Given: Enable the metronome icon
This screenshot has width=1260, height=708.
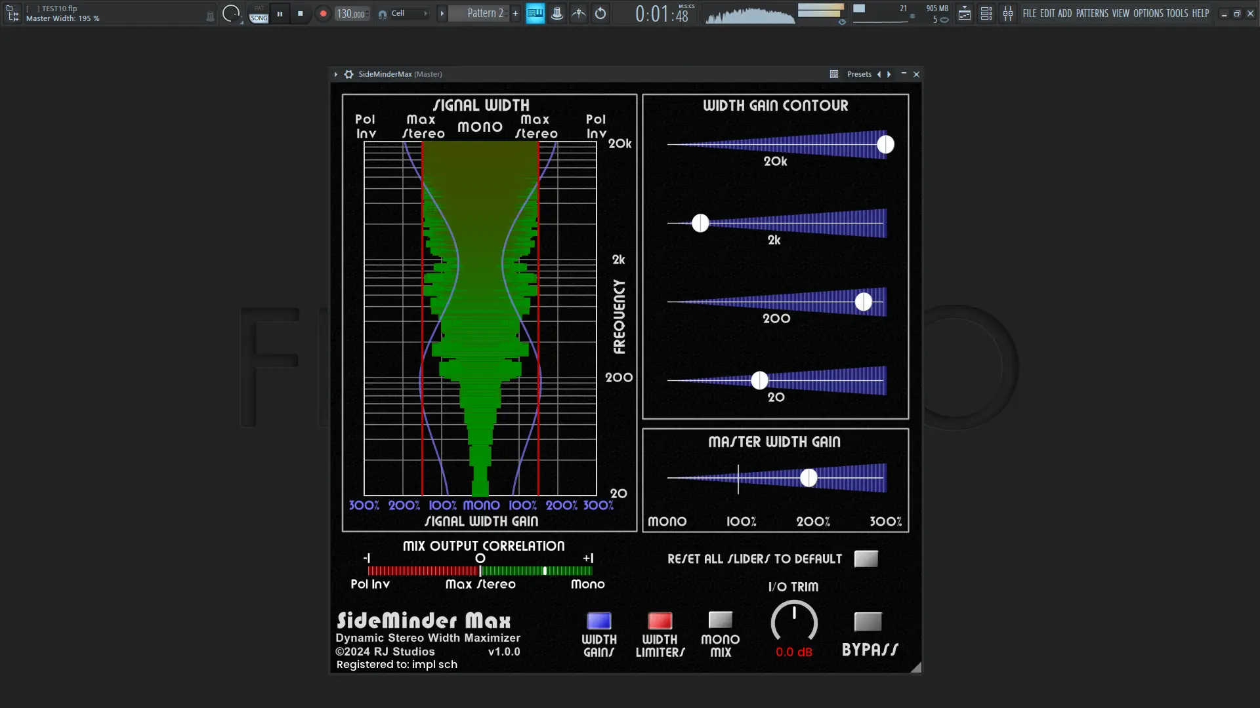Looking at the screenshot, I should click(x=557, y=13).
